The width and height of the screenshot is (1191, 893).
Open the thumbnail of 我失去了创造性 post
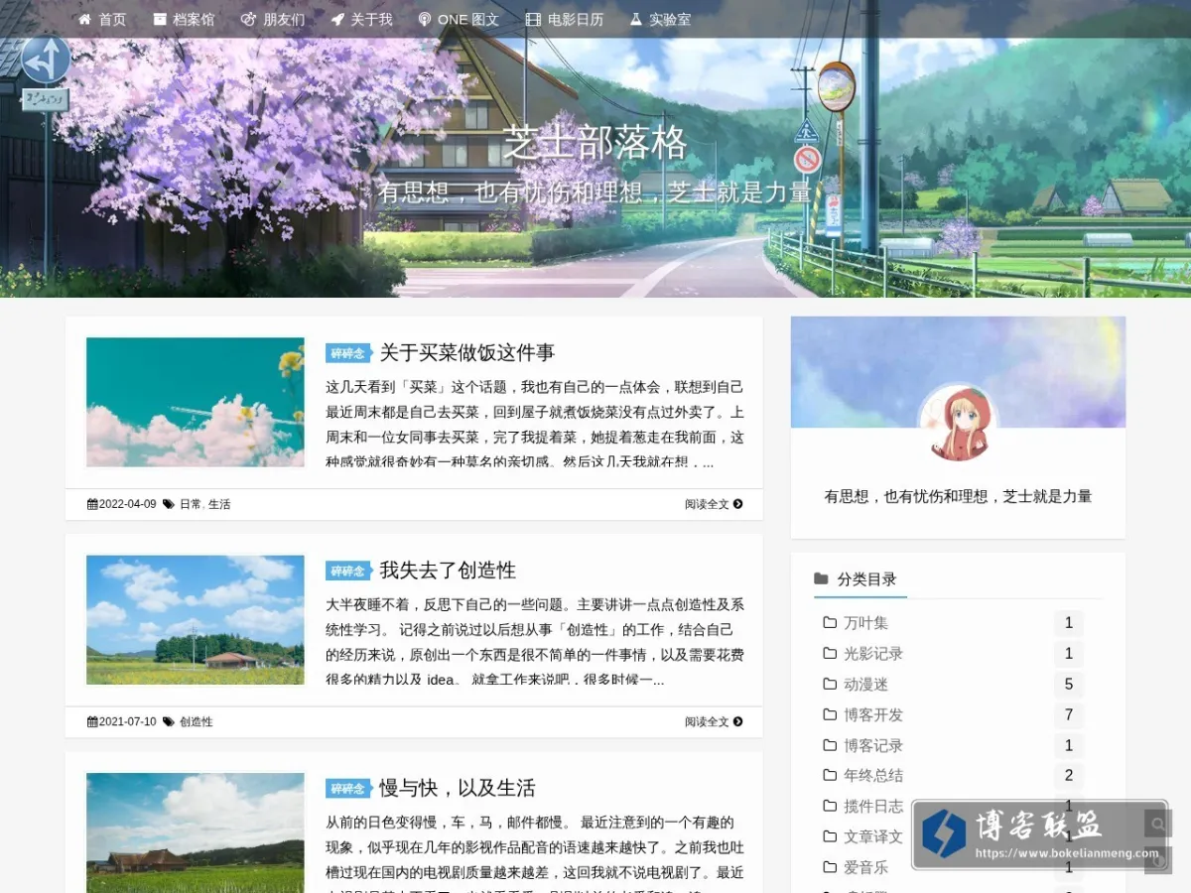(196, 620)
